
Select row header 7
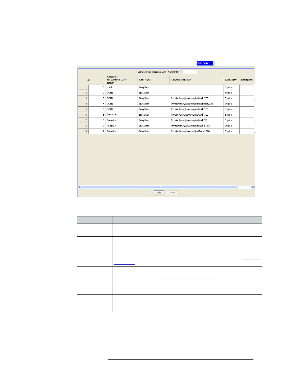tap(83, 120)
